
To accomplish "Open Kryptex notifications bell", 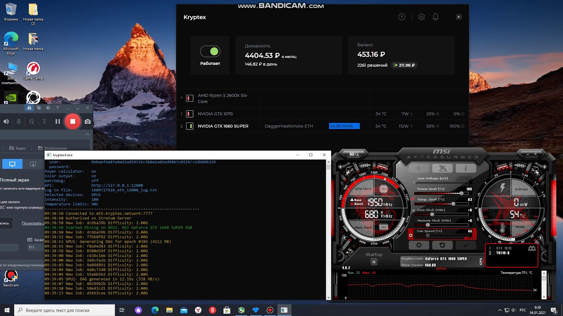I will click(435, 17).
